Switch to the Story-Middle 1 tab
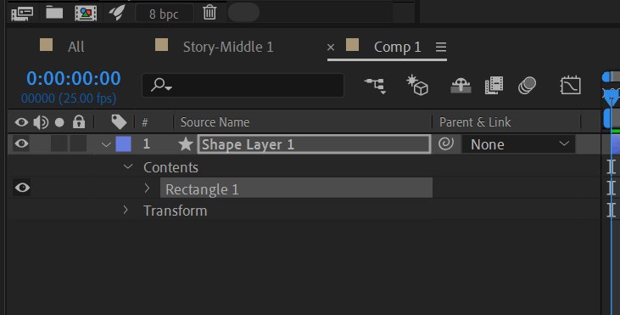Screen dimensions: 620x315 pyautogui.click(x=228, y=47)
